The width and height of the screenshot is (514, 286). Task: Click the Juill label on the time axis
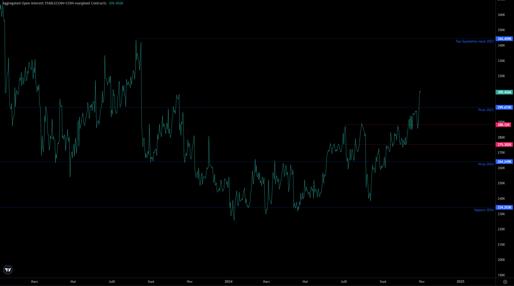pyautogui.click(x=112, y=282)
